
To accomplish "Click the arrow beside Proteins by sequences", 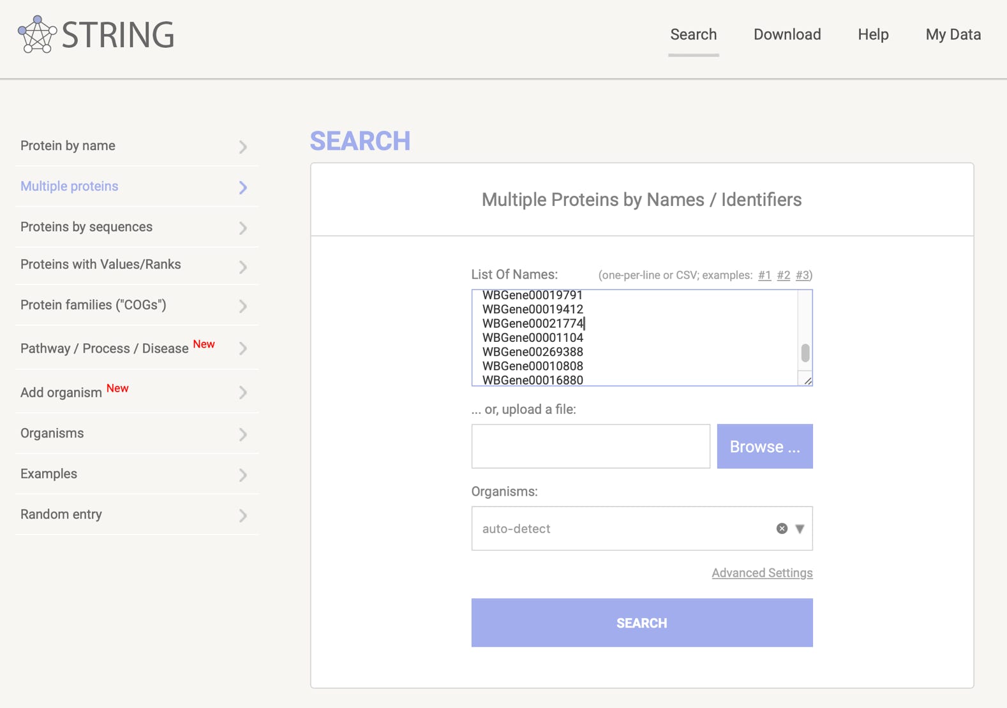I will (x=243, y=228).
